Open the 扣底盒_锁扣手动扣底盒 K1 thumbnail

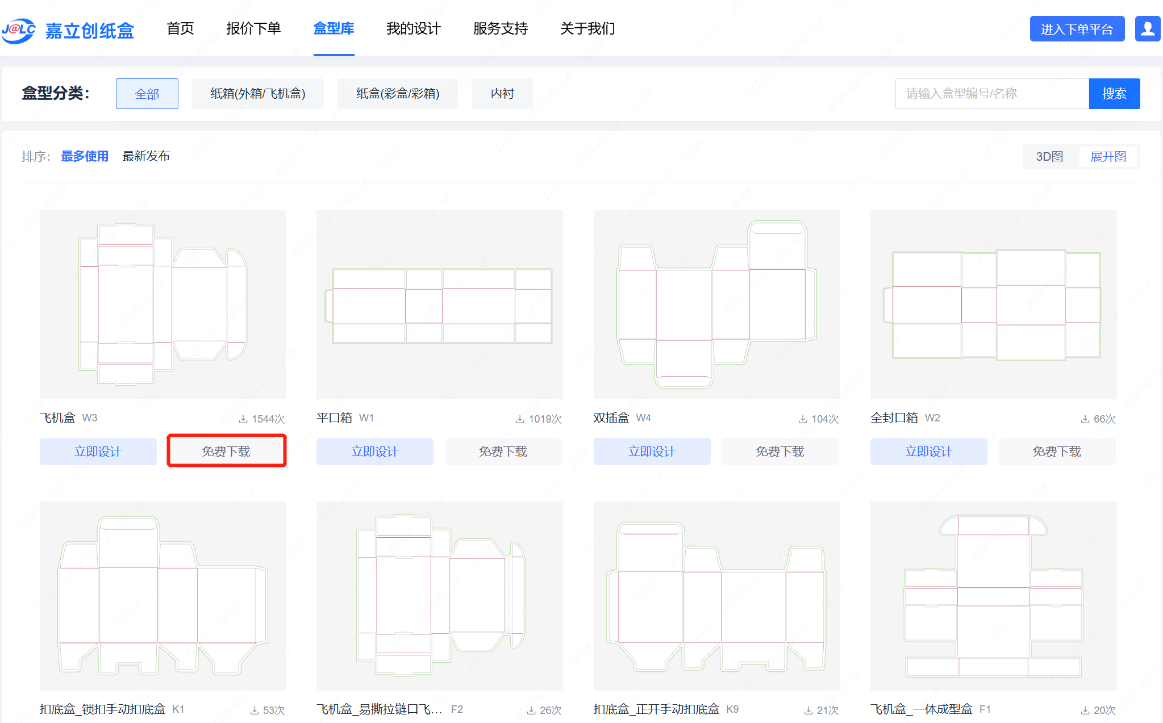(x=162, y=596)
